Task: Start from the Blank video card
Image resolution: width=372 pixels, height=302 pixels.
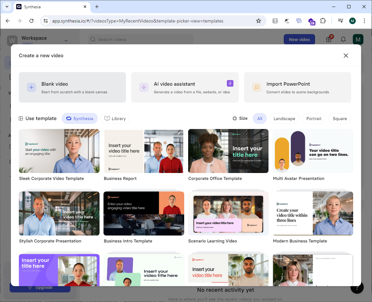Action: click(x=72, y=87)
